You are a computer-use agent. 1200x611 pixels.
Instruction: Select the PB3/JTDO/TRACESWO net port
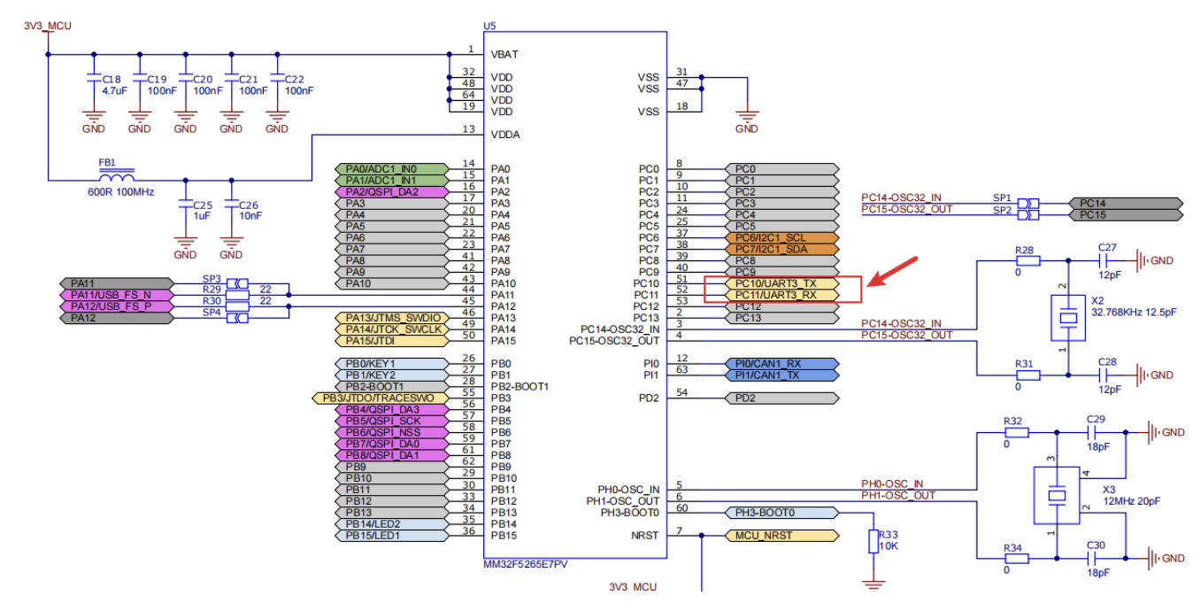(x=381, y=398)
